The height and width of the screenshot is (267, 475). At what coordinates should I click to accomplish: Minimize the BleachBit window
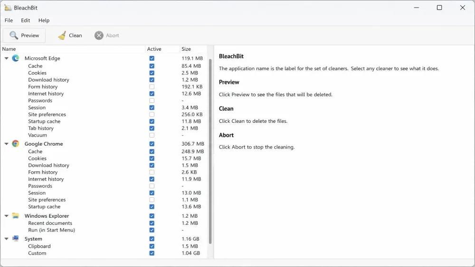417,8
